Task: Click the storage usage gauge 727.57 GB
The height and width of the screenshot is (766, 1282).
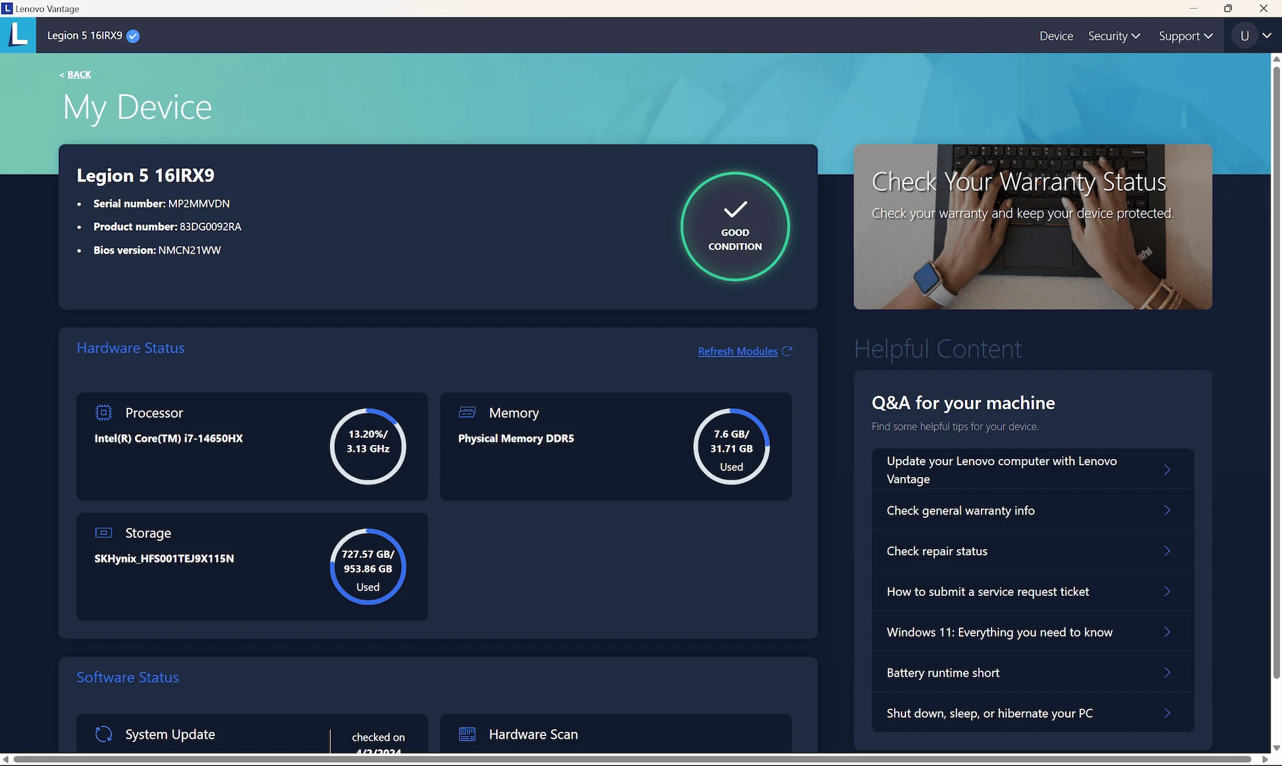Action: click(368, 566)
